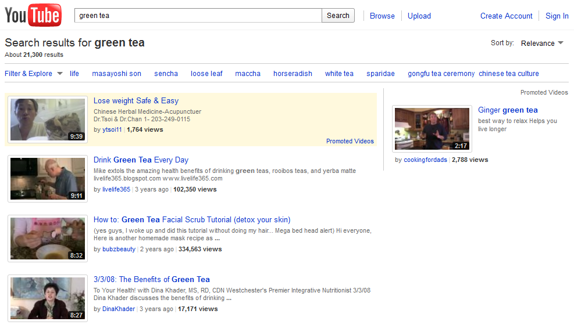Expand the Filter & Explore menu
Viewport: 574px width, 325px height.
pyautogui.click(x=33, y=73)
